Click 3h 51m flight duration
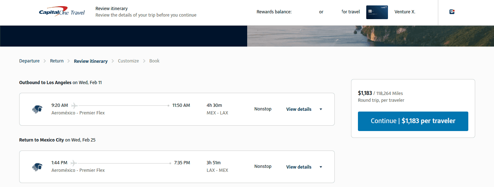Screen dimensions: 494x187 (214, 163)
